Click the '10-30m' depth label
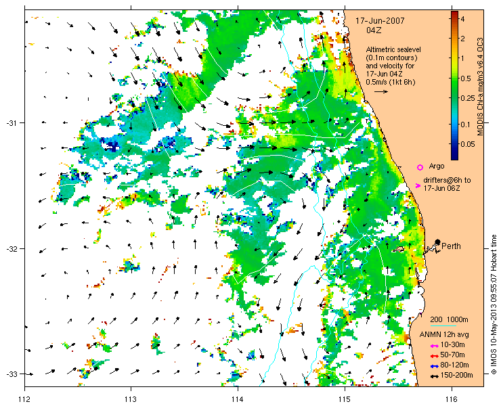The image size is (501, 406). [452, 344]
